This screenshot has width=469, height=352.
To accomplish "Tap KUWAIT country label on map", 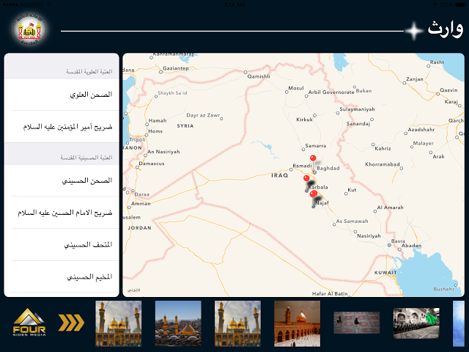I will (x=385, y=273).
